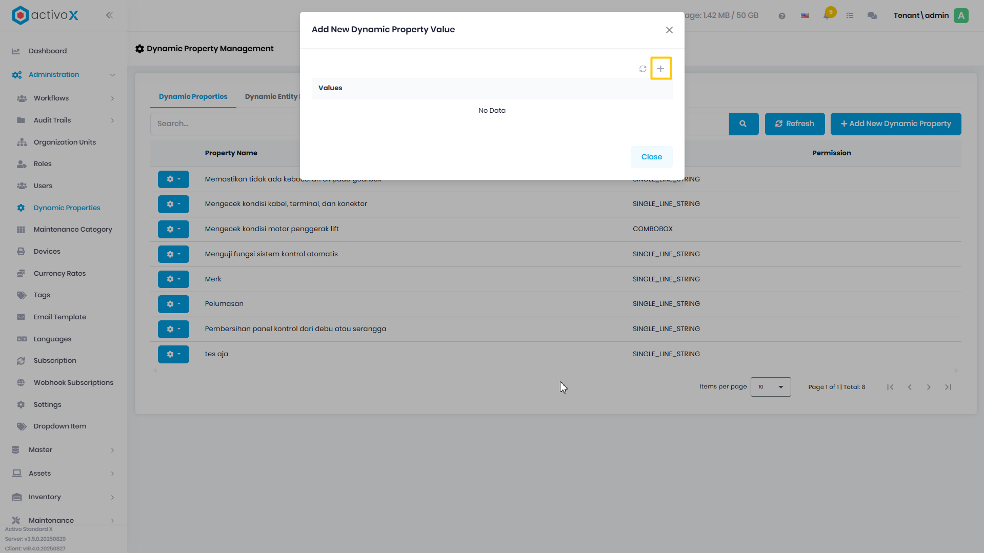Viewport: 984px width, 553px height.
Task: Click the Languages sidebar icon
Action: click(22, 339)
